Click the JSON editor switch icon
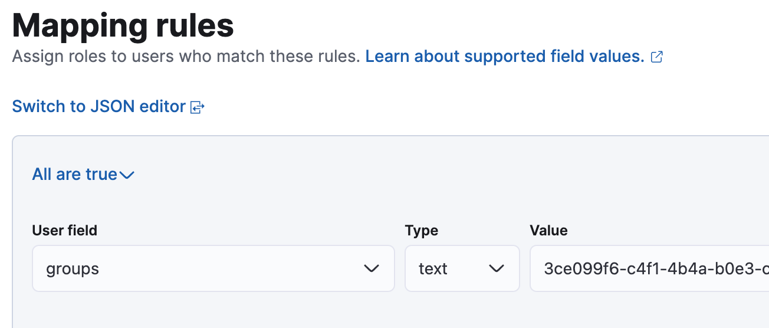Viewport: 769px width, 328px height. click(197, 107)
